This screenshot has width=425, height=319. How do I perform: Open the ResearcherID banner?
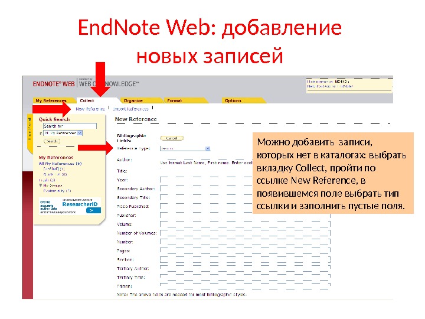[x=70, y=206]
